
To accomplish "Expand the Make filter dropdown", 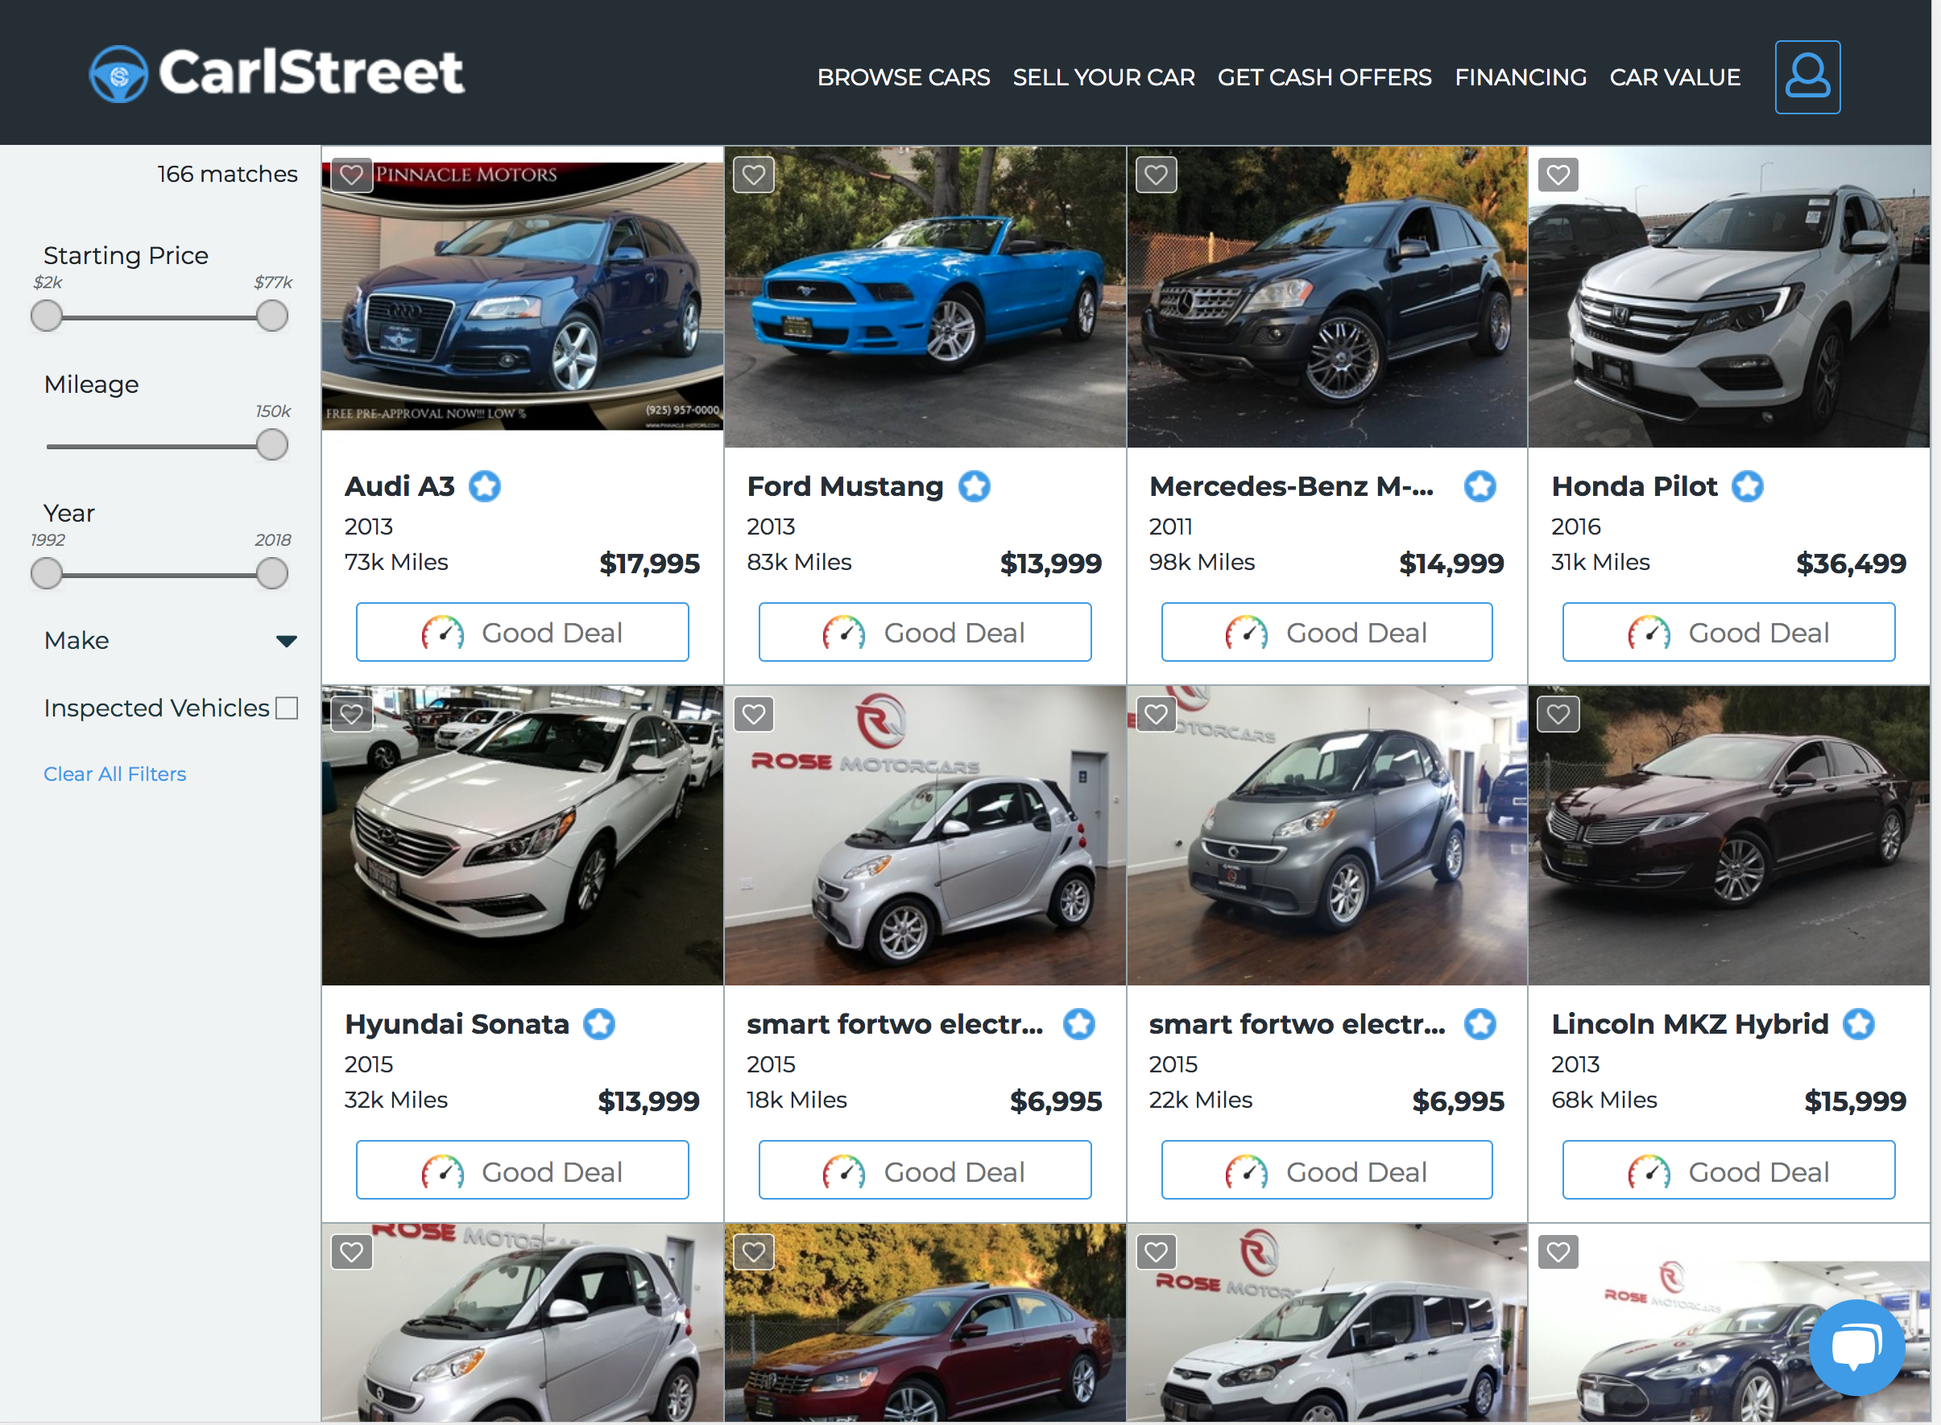I will click(287, 641).
